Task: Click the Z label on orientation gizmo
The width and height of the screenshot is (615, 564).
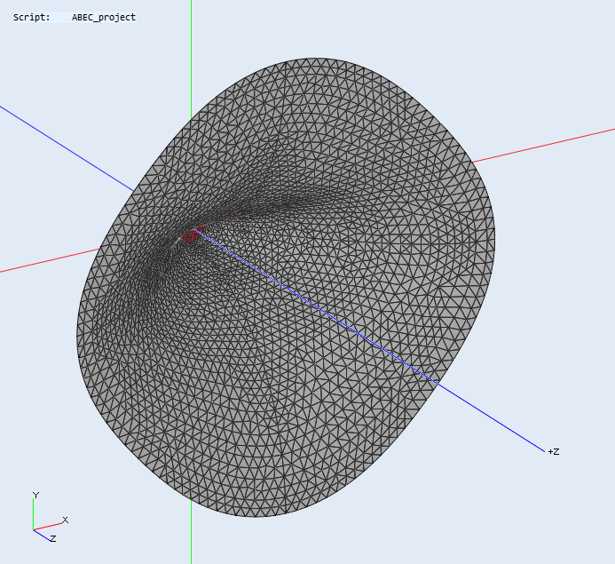Action: pos(53,538)
